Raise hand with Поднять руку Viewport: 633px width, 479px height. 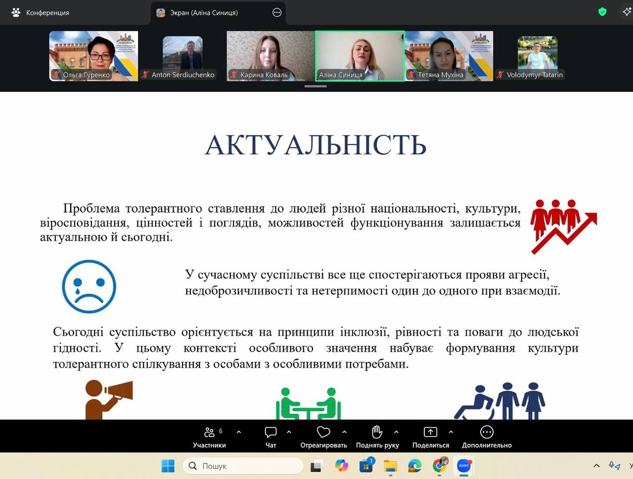[x=377, y=437]
